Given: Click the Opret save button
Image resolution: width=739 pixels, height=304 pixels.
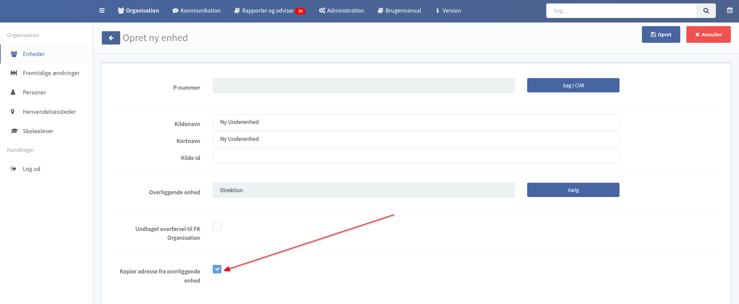Looking at the screenshot, I should click(661, 35).
